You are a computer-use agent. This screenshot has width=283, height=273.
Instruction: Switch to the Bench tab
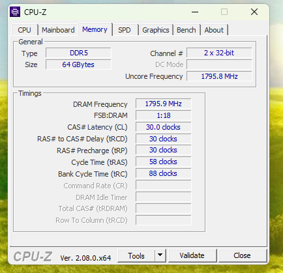186,30
